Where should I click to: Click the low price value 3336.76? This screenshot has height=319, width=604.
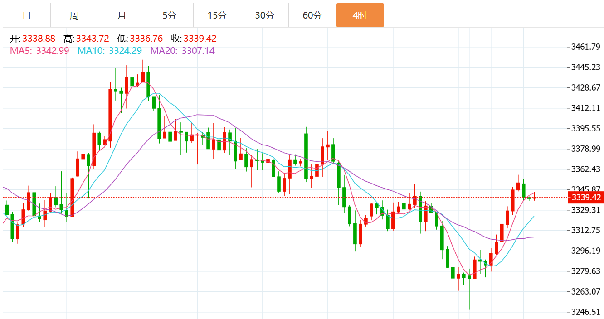coord(146,39)
